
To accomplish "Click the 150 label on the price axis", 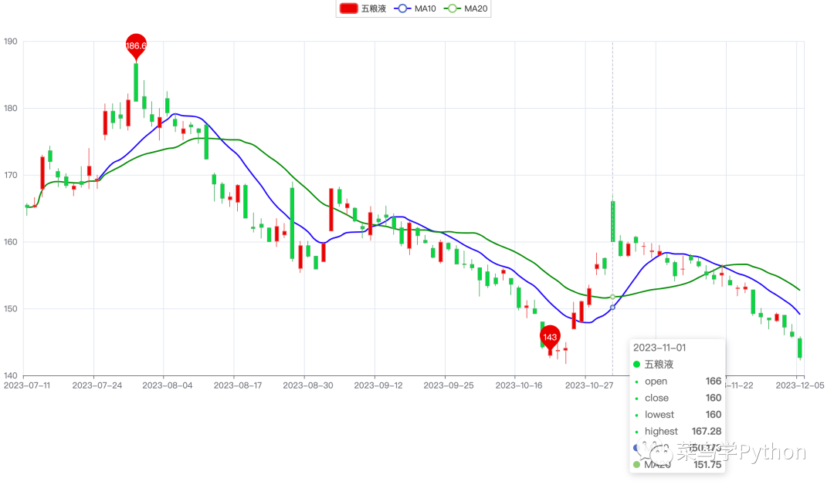I will coord(11,309).
